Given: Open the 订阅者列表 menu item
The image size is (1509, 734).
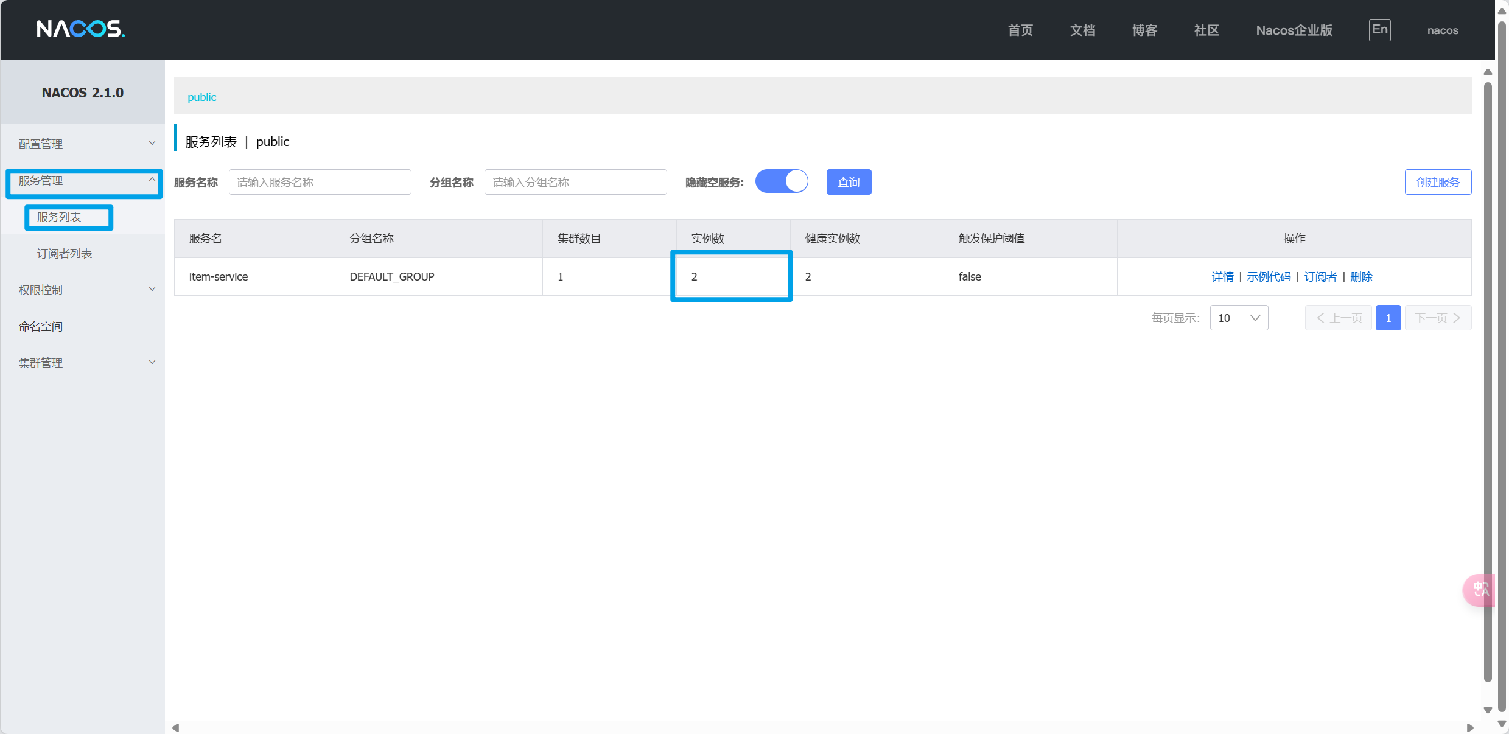Looking at the screenshot, I should (65, 253).
